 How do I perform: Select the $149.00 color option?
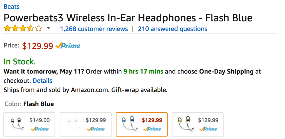tap(29, 124)
